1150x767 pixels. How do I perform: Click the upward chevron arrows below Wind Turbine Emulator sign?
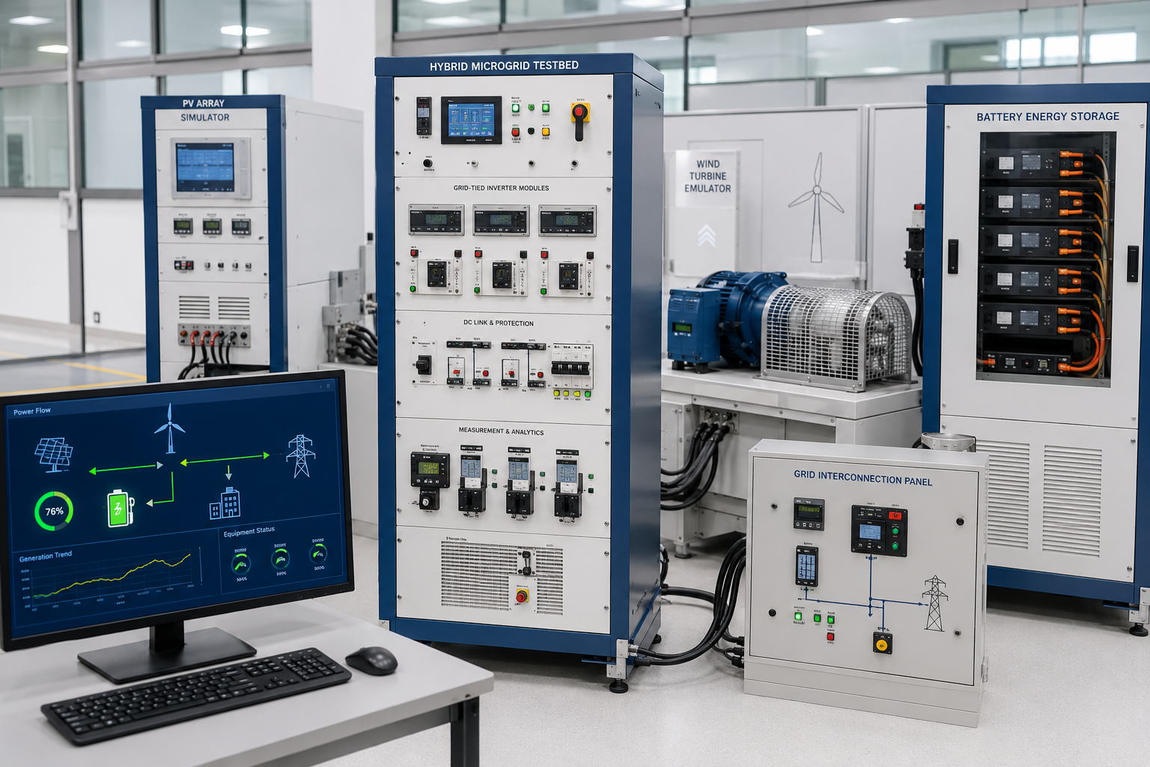[706, 235]
